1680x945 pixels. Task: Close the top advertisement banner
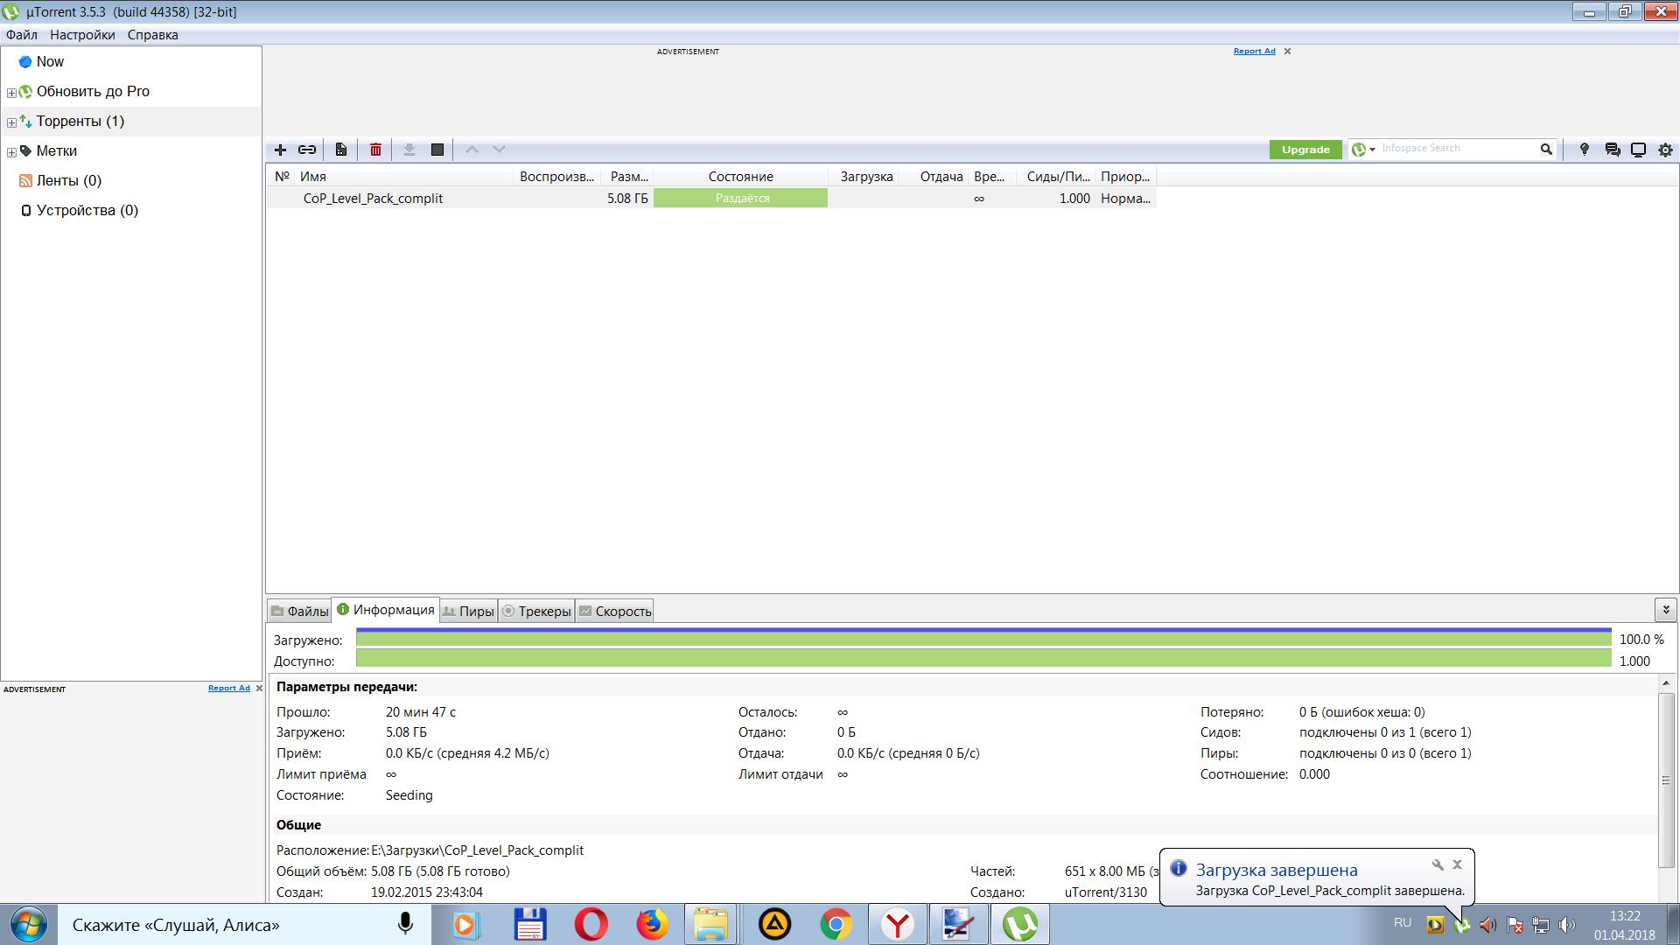[1287, 52]
